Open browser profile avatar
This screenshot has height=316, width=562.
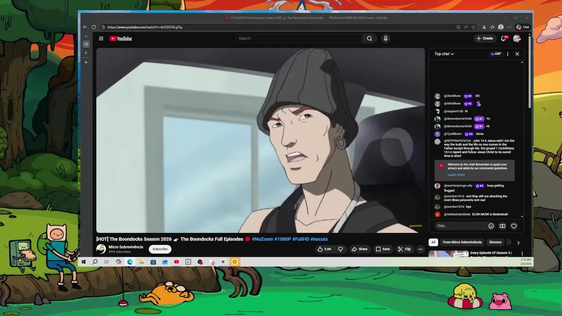(x=501, y=27)
